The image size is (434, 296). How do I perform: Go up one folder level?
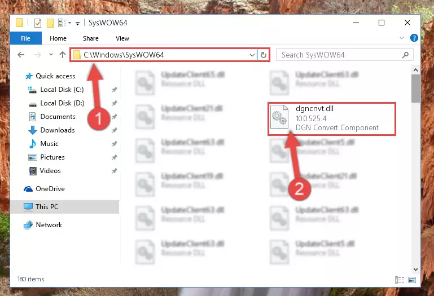point(63,55)
